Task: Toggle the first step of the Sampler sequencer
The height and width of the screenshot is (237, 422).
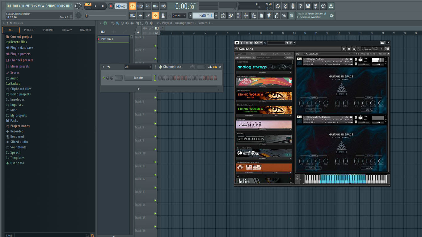Action: click(160, 78)
